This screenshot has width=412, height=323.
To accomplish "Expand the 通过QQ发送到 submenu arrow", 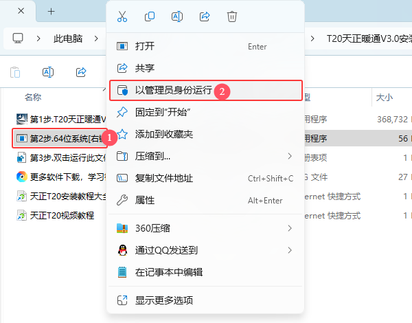I will pyautogui.click(x=290, y=250).
